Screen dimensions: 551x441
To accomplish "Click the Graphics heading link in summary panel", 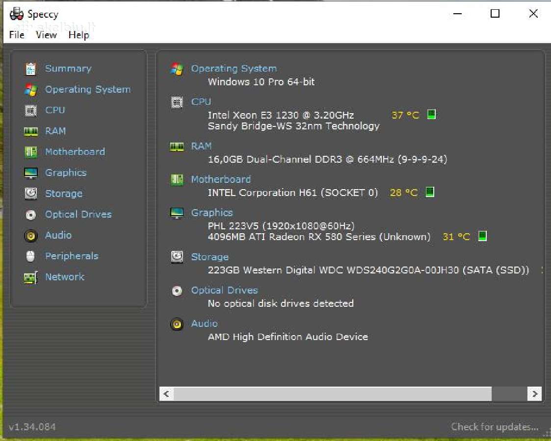I will coord(212,213).
